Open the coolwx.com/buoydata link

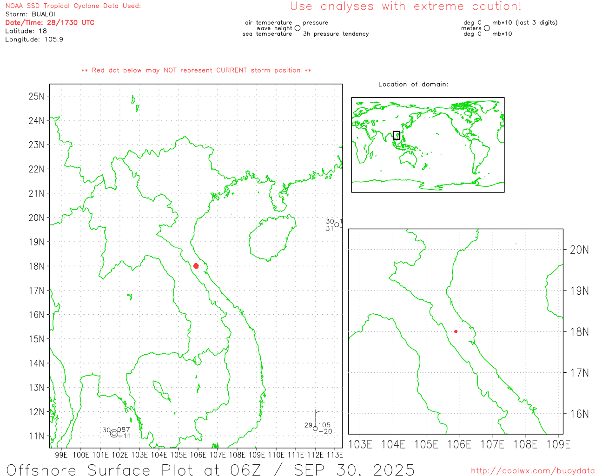coord(533,471)
